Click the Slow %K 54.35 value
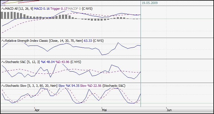Screen dimensions: 214x114 click(69, 86)
